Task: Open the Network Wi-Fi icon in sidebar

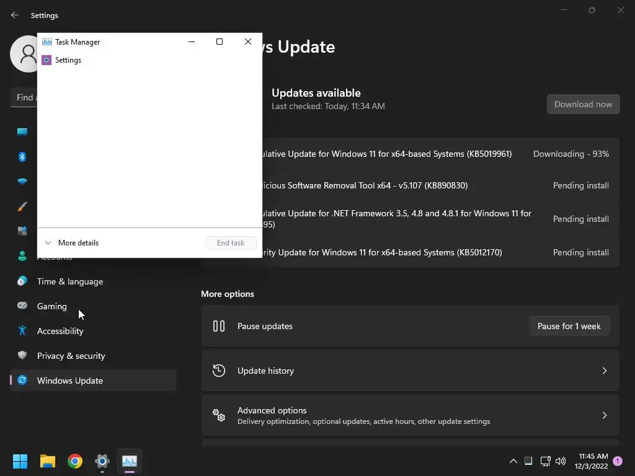Action: [22, 182]
